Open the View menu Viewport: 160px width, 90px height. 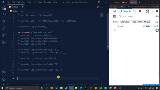(29, 2)
